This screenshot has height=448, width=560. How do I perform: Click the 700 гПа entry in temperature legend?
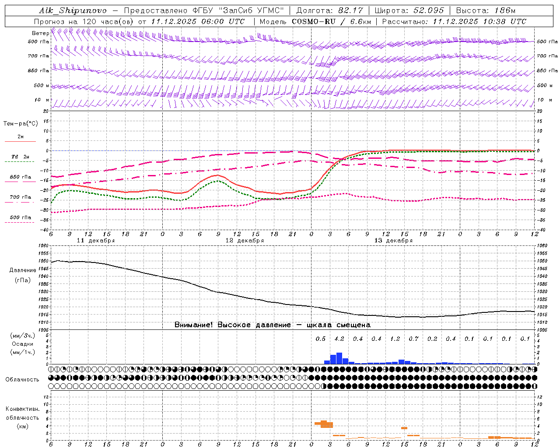21,197
